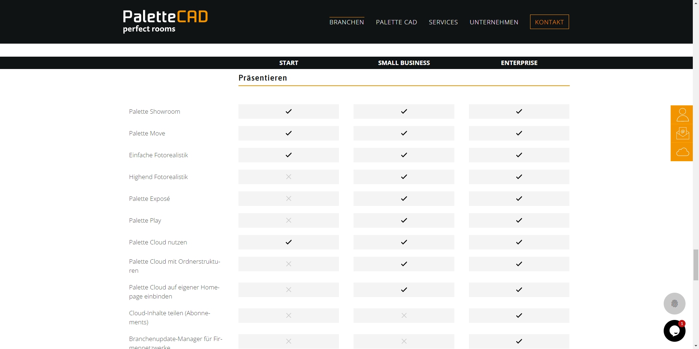
Task: Click the checkmark for Palette Cloud nutzen under Start
Action: [289, 242]
